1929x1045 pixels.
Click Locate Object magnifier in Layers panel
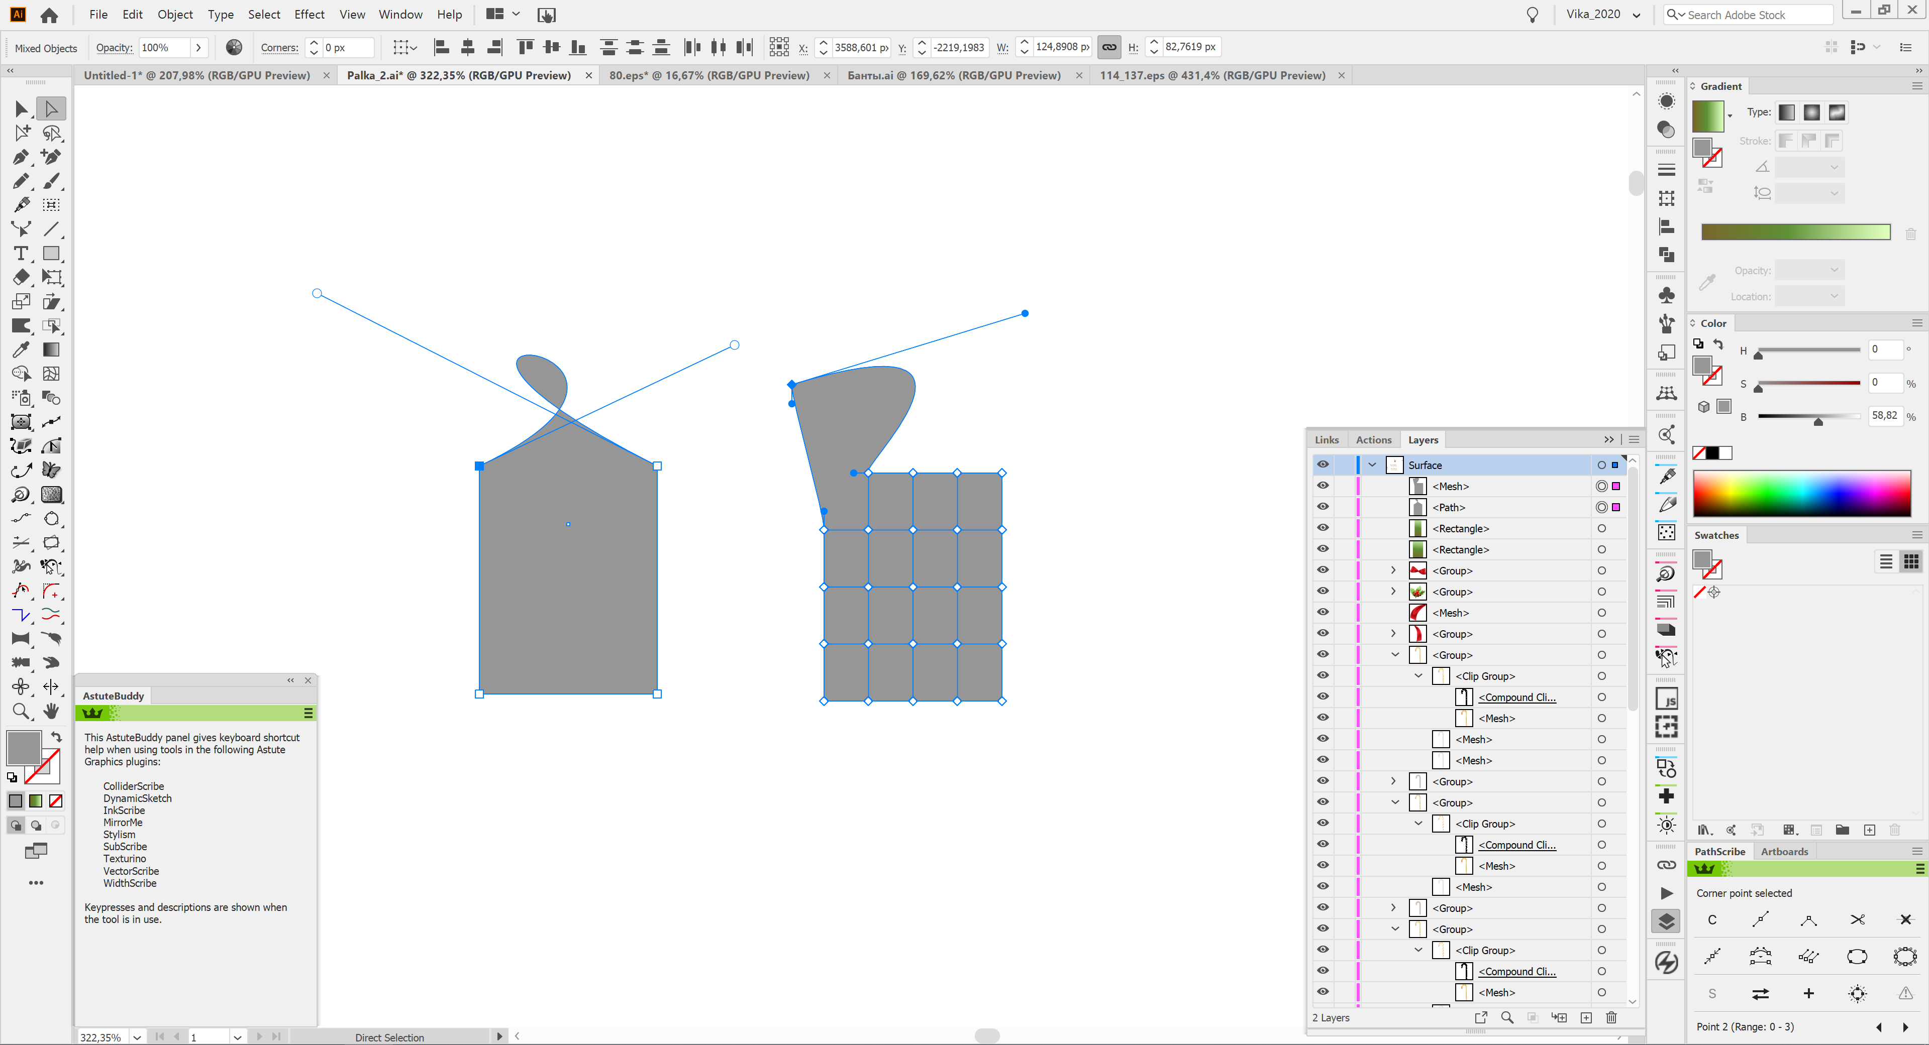click(x=1507, y=1017)
